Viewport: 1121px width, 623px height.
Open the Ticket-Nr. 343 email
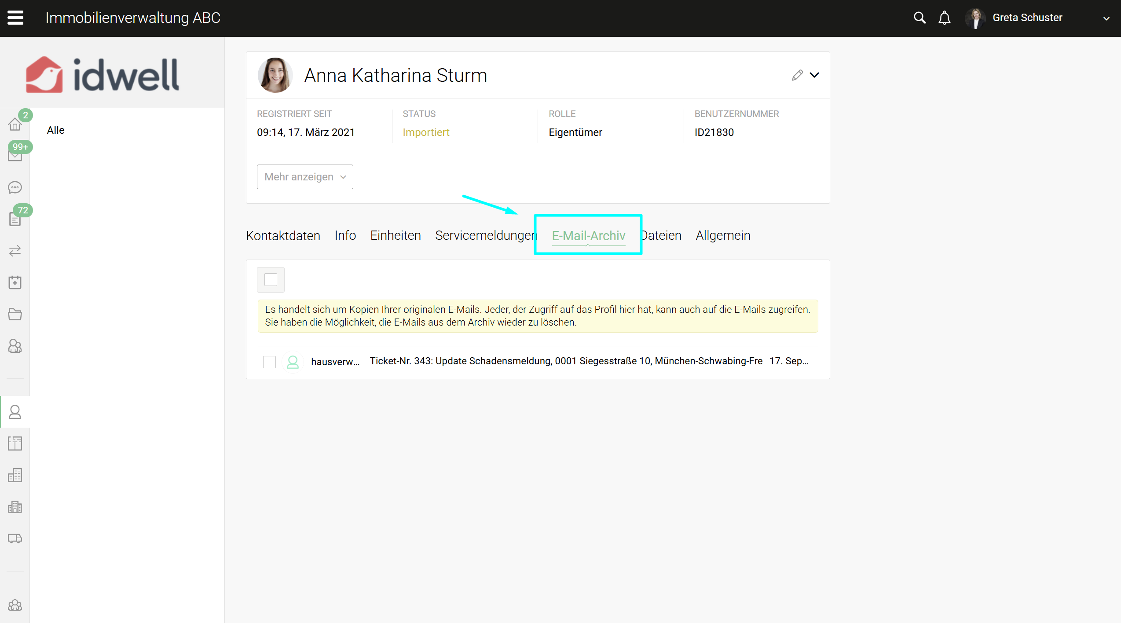(565, 361)
